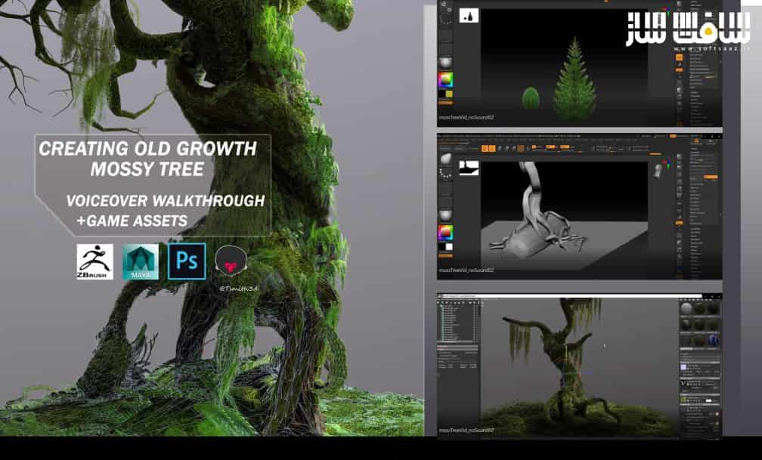Viewport: 762px width, 460px height.
Task: Toggle Edit mode button in middle ZBrush toolbar
Action: pyautogui.click(x=485, y=149)
